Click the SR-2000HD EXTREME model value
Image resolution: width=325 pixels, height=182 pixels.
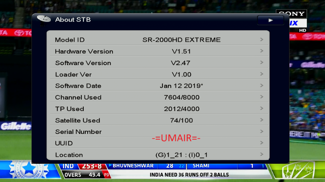pyautogui.click(x=181, y=40)
